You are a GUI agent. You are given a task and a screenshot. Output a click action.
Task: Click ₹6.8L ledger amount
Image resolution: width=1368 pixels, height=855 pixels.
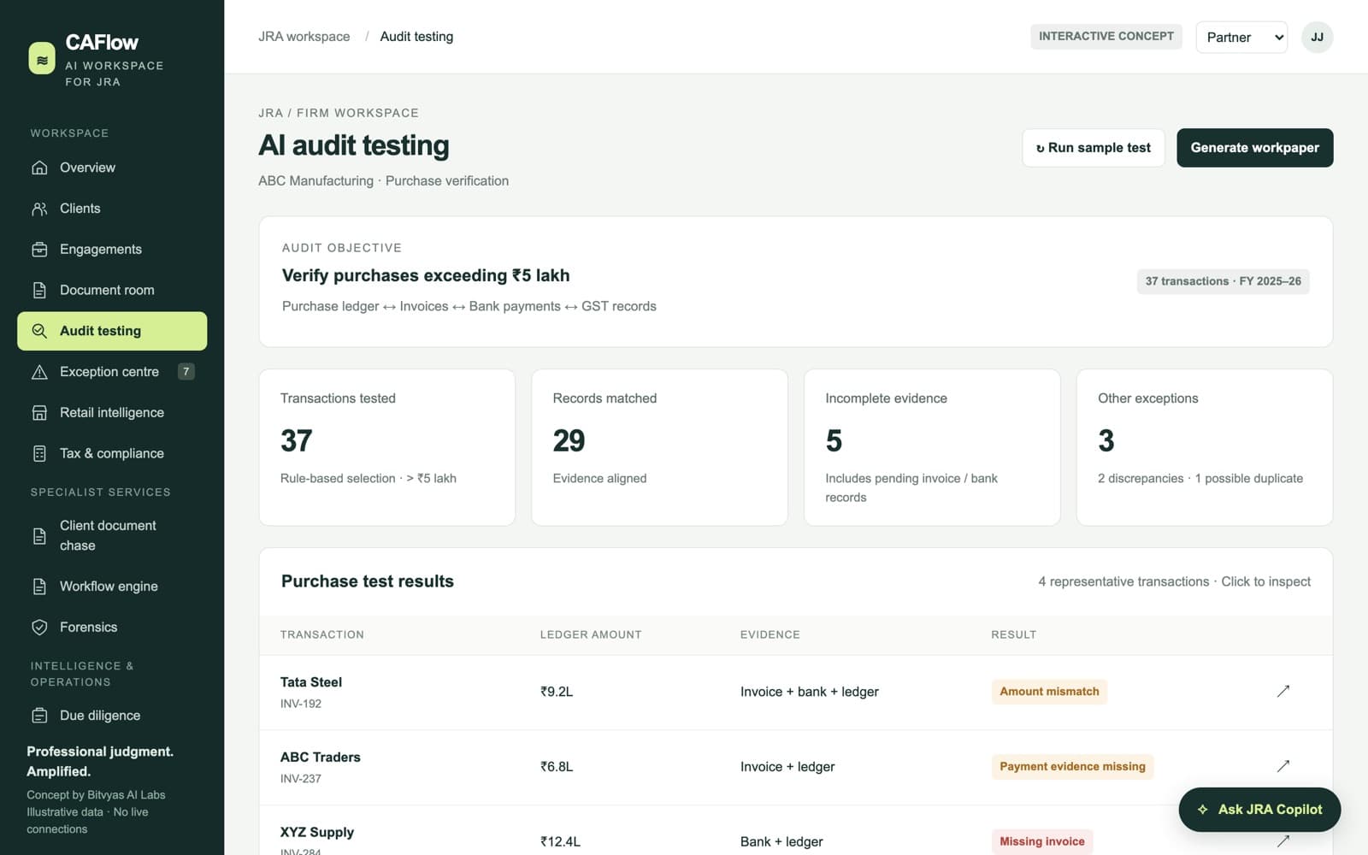pyautogui.click(x=557, y=767)
